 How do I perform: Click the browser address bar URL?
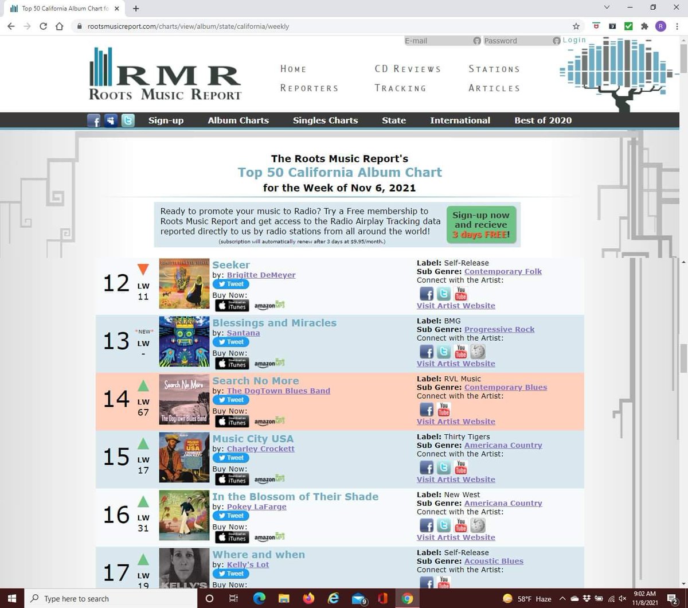[188, 26]
